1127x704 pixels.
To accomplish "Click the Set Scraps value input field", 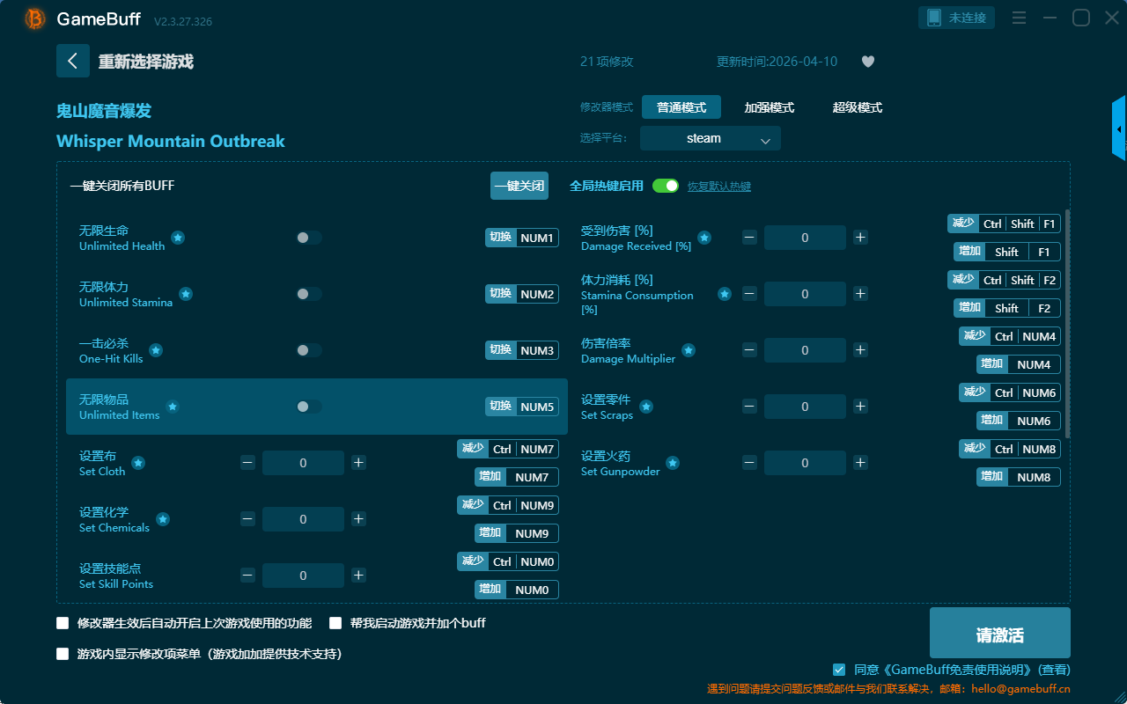I will (x=805, y=407).
